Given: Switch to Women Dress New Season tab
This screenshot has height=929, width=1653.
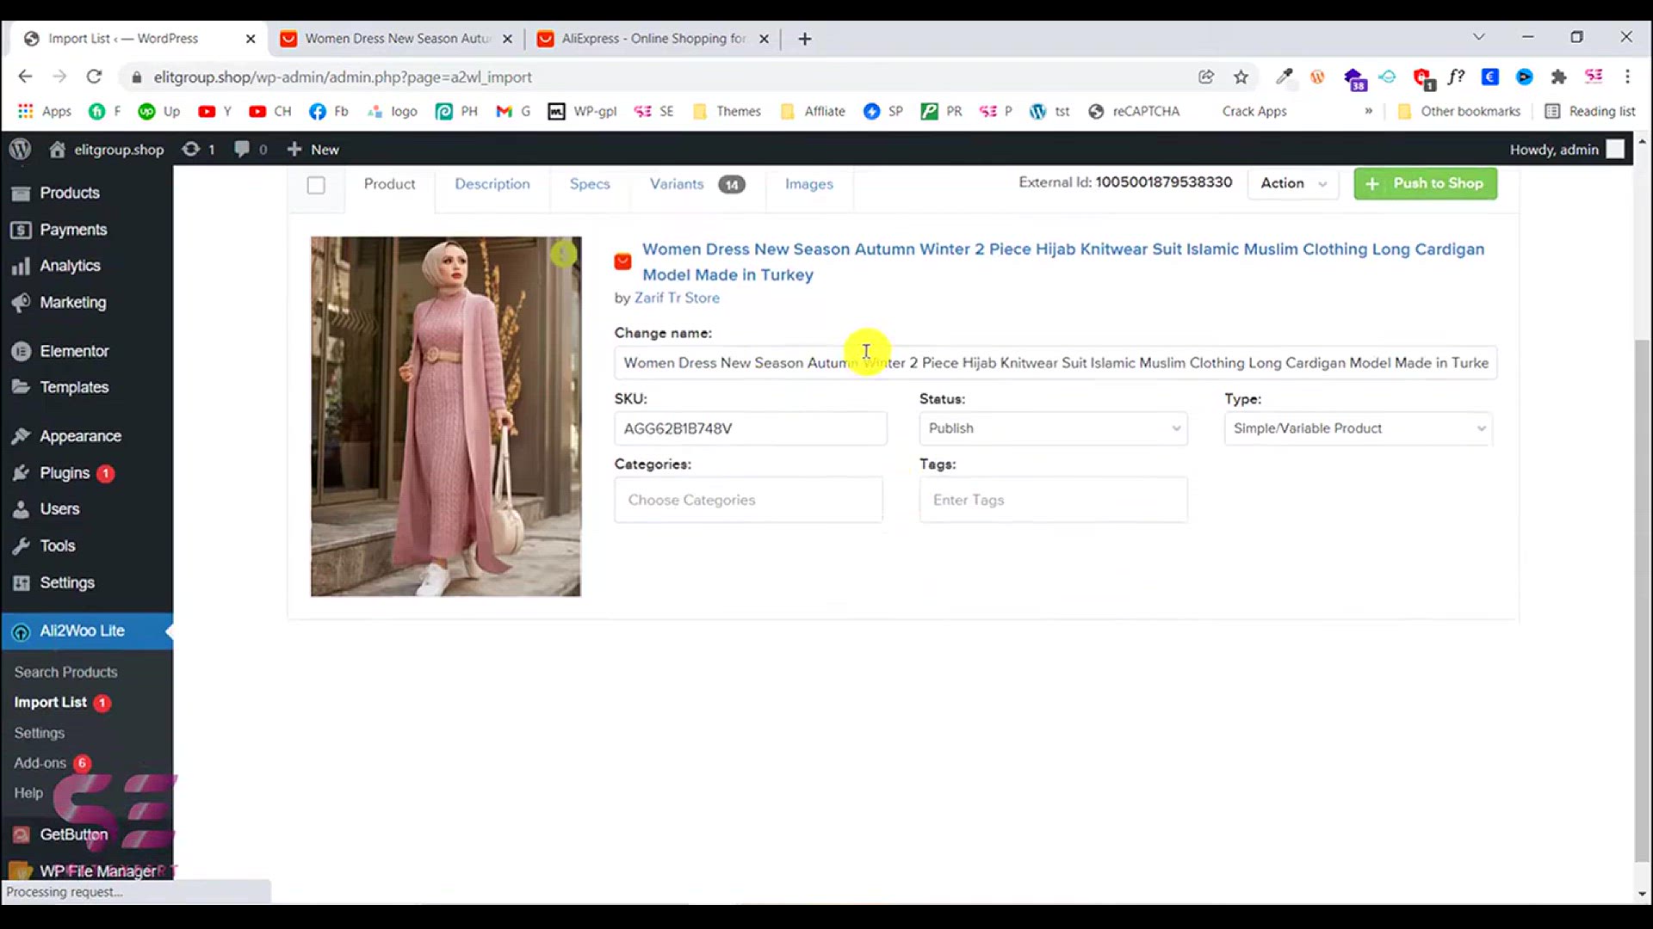Looking at the screenshot, I should (397, 39).
